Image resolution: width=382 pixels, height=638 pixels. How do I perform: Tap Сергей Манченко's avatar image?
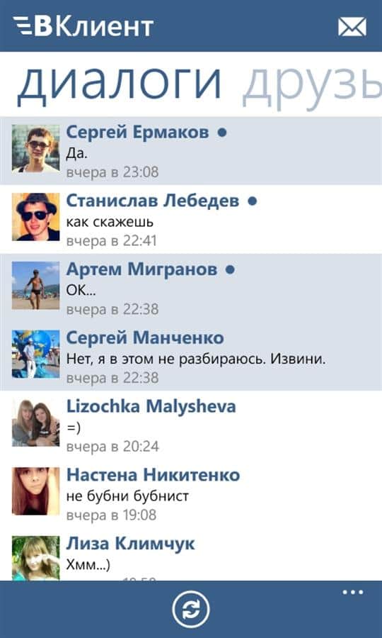tap(35, 354)
